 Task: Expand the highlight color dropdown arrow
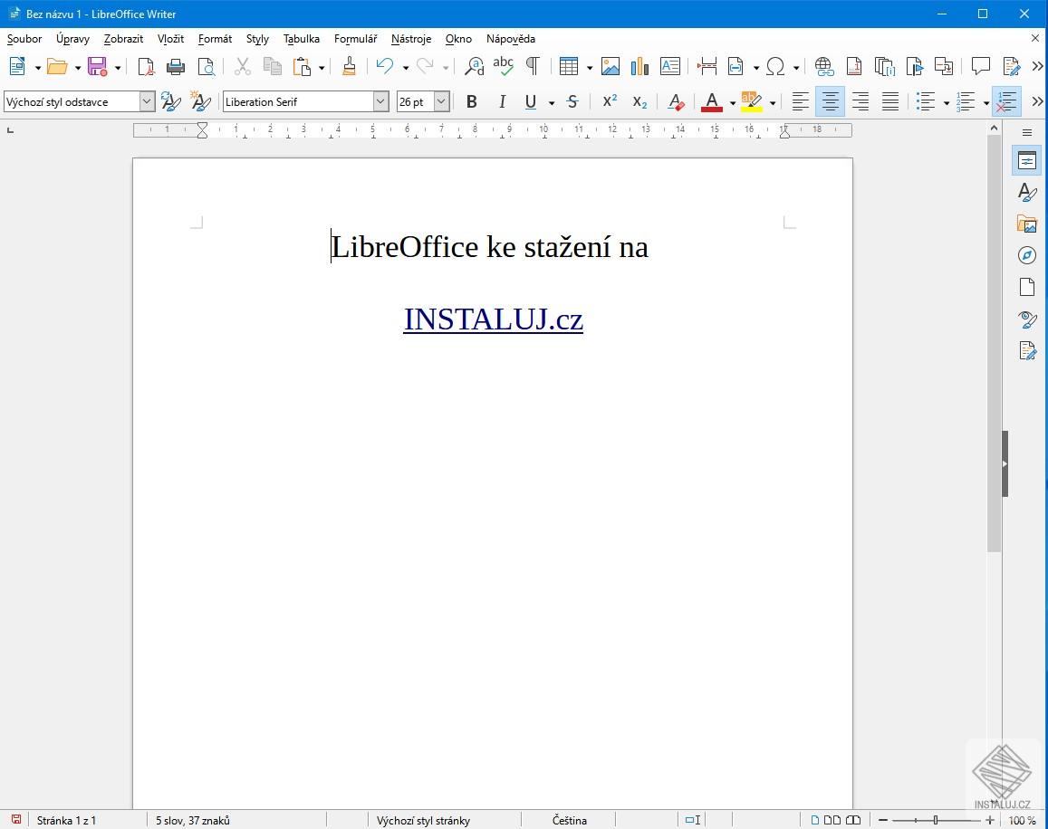coord(773,101)
